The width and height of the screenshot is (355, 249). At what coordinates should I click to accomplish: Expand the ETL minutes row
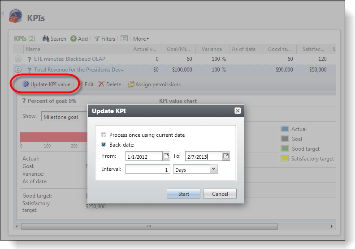(x=18, y=59)
